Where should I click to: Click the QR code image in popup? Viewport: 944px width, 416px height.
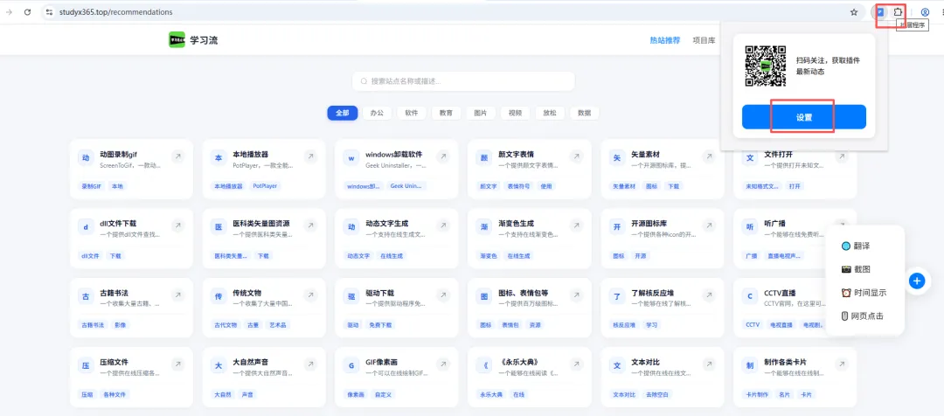click(766, 66)
